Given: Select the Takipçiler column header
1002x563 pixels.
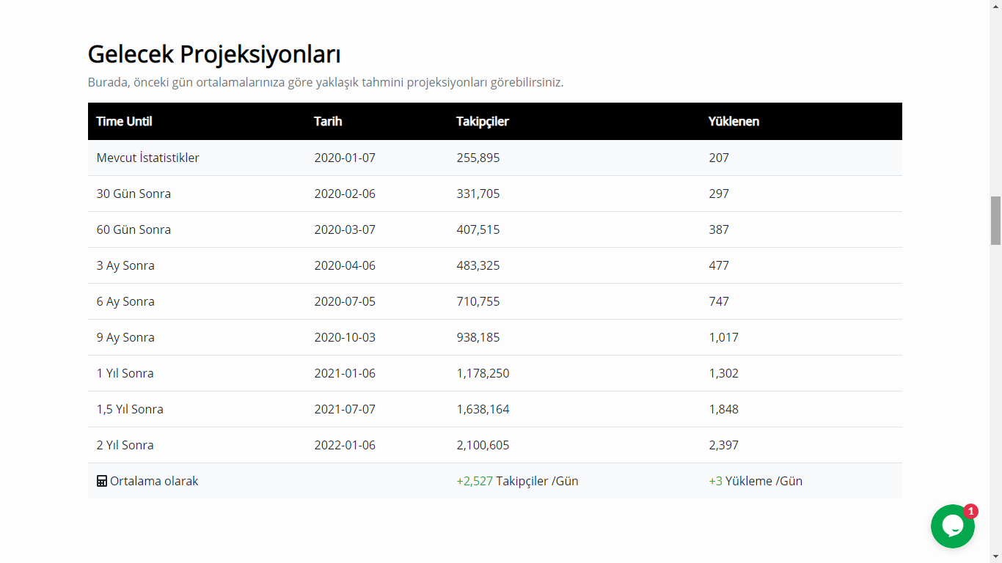Looking at the screenshot, I should [482, 122].
